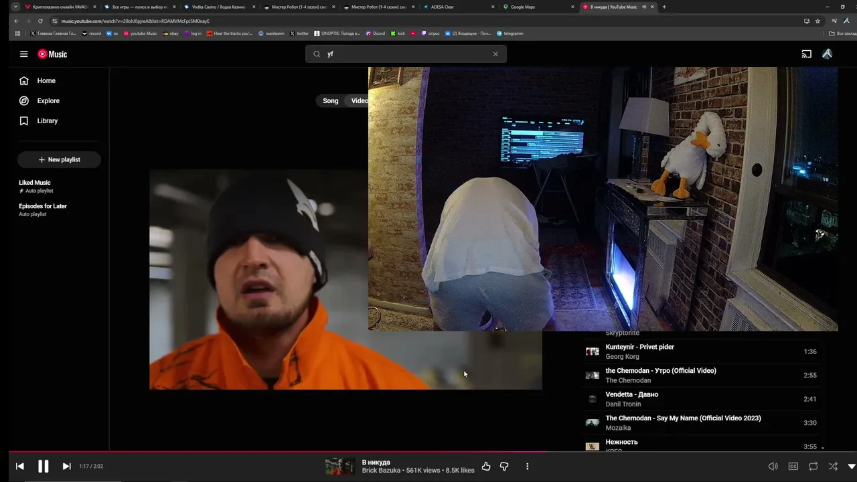This screenshot has width=857, height=482.
Task: Click the Mozaika artist name
Action: pyautogui.click(x=619, y=428)
